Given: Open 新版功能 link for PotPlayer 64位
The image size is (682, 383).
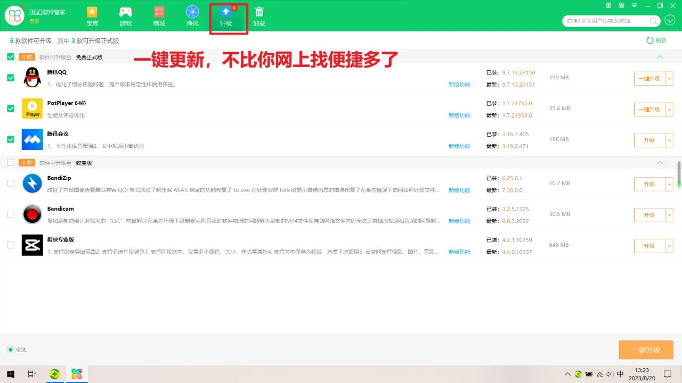Looking at the screenshot, I should click(x=459, y=115).
